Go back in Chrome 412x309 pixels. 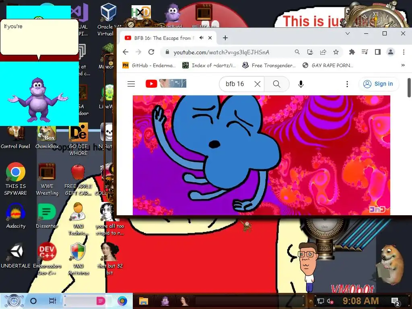(126, 52)
